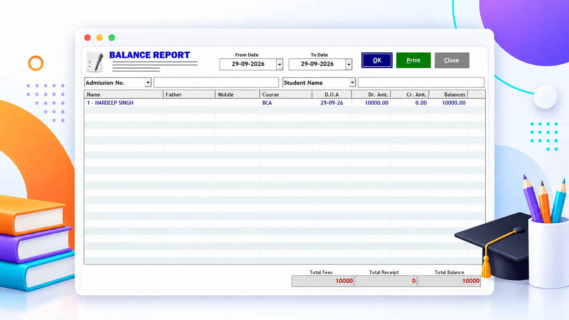Sort by the Name column header
569x320 pixels.
[124, 95]
